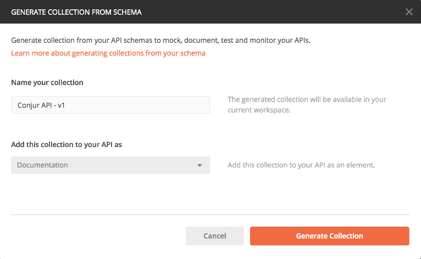Expand the "Add this collection" combo box
The image size is (421, 259).
coord(110,165)
